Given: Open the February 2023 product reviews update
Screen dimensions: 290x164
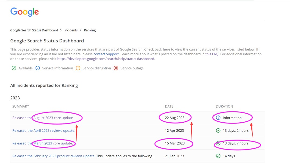Looking at the screenshot, I should (53, 156).
